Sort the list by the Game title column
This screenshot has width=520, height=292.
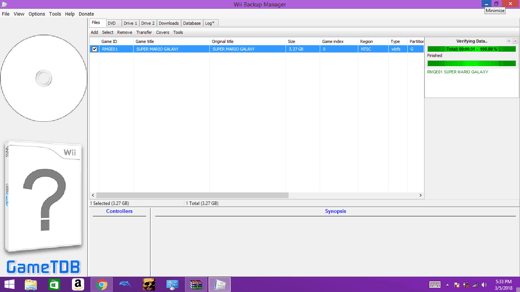coord(171,41)
